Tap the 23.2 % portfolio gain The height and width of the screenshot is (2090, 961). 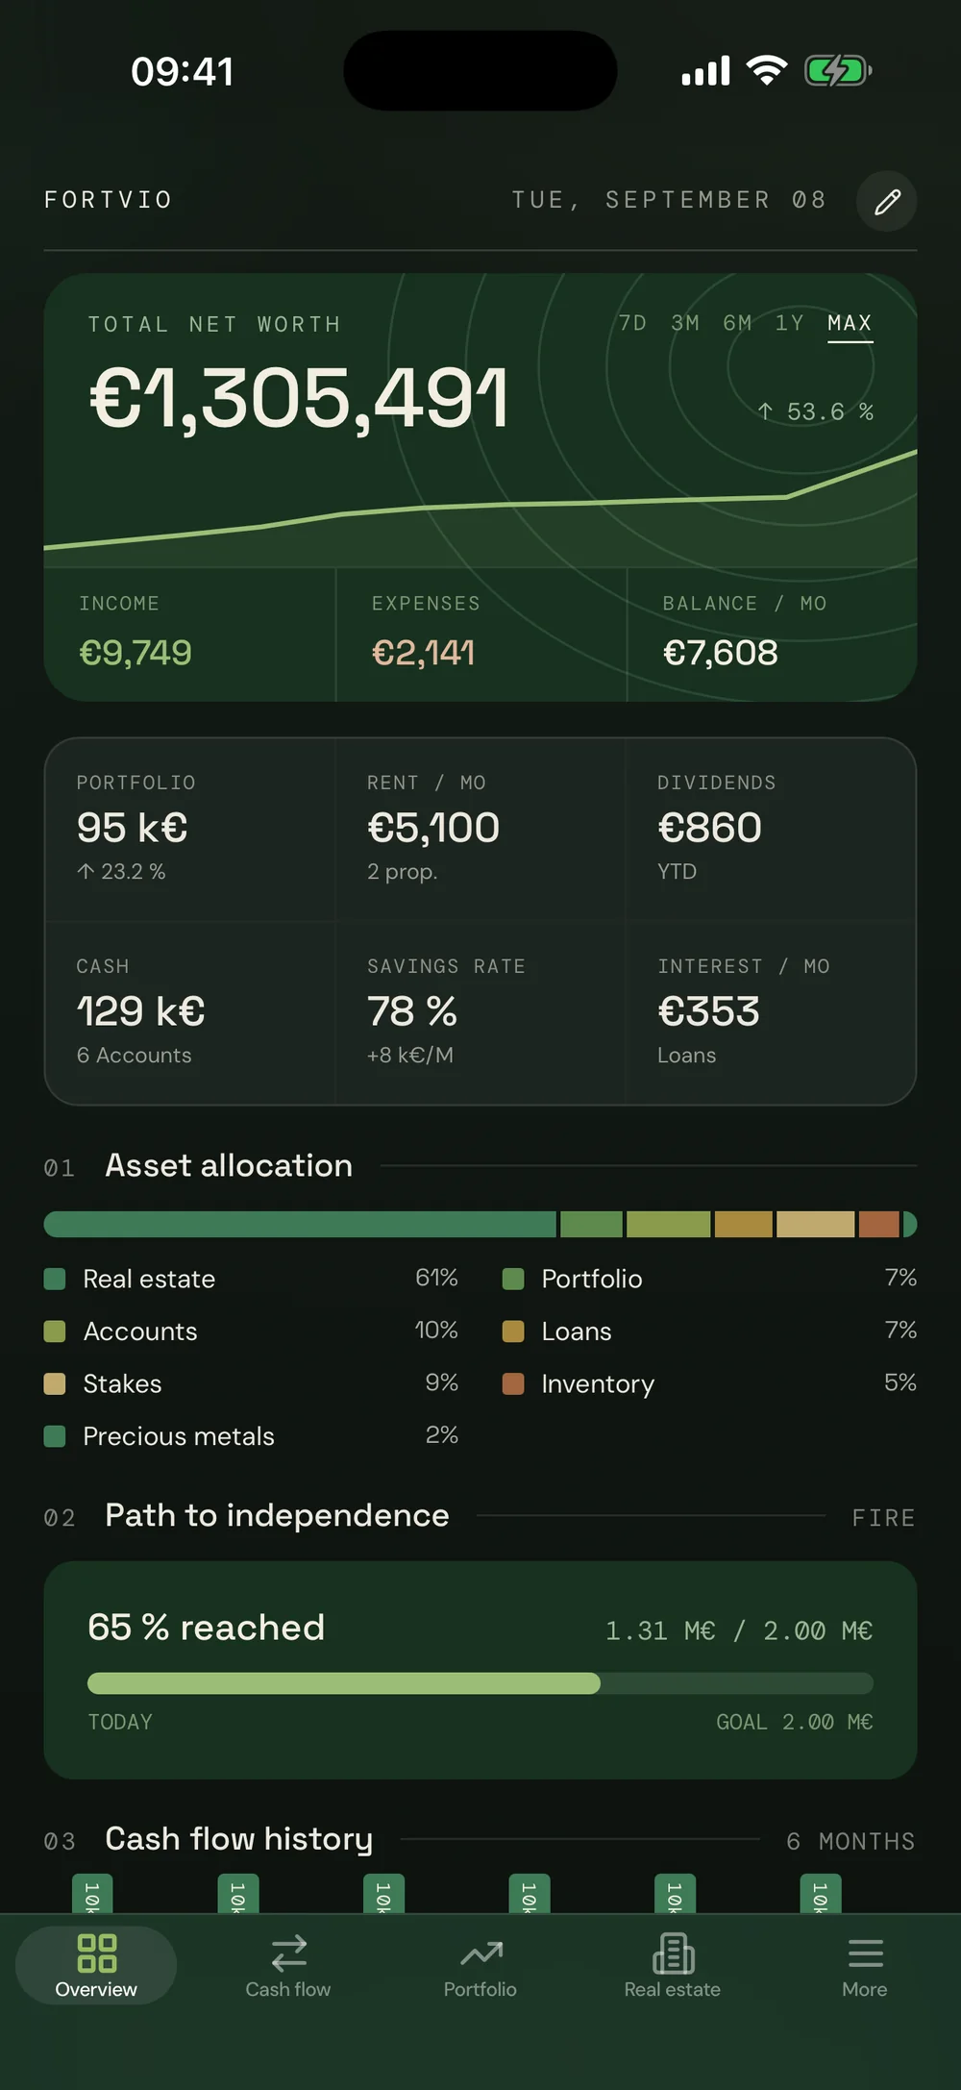(121, 872)
